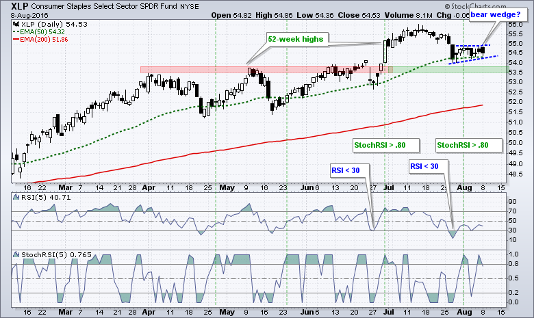Click the area-chart icon next to RSI(5)
The height and width of the screenshot is (318, 534).
point(16,197)
